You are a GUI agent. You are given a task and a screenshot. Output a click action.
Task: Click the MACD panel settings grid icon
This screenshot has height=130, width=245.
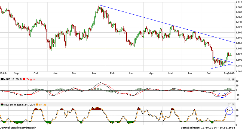(229, 79)
